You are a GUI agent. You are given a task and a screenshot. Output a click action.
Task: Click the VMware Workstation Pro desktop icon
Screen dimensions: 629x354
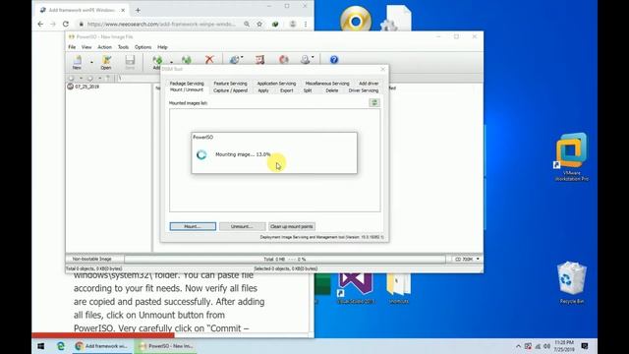pyautogui.click(x=571, y=156)
